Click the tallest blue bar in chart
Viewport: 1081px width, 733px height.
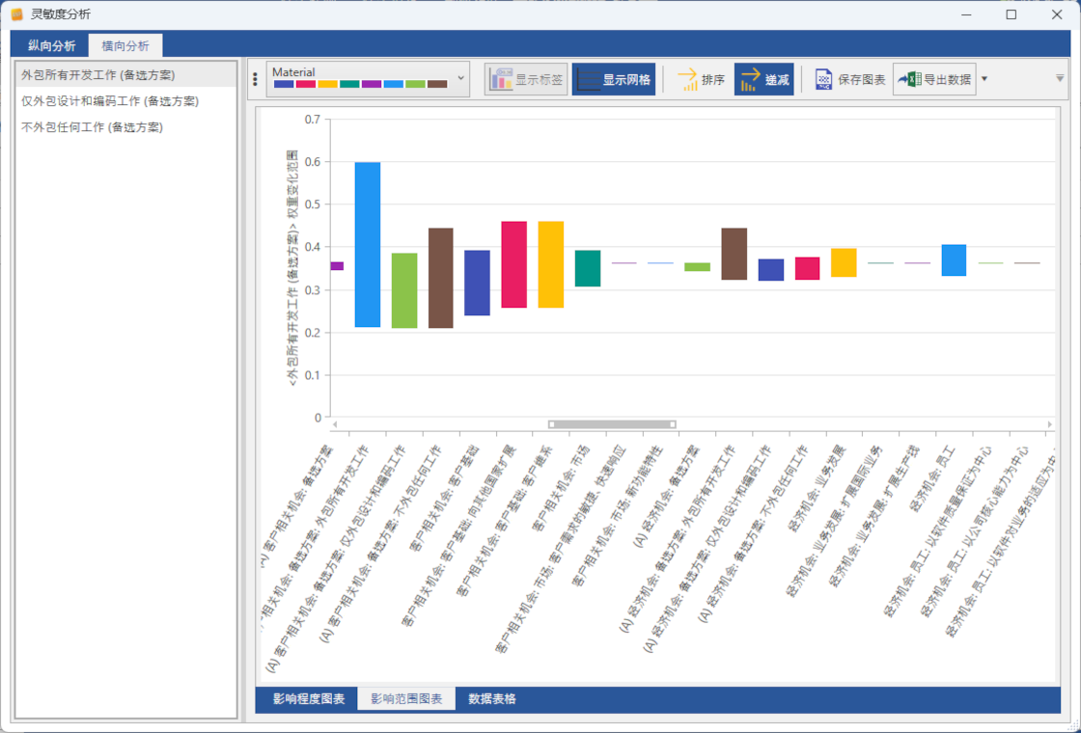point(367,245)
